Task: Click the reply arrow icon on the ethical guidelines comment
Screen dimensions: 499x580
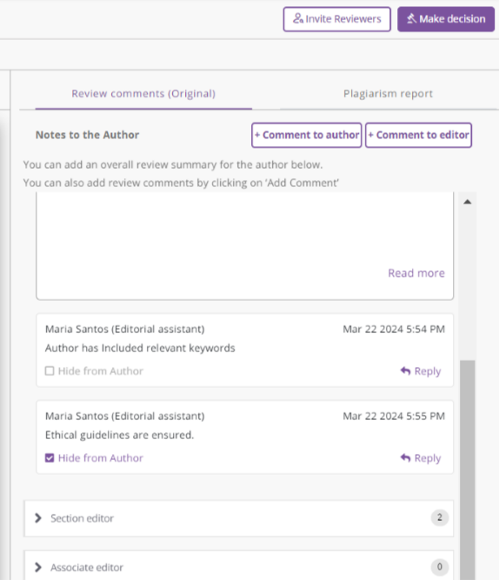Action: coord(405,458)
